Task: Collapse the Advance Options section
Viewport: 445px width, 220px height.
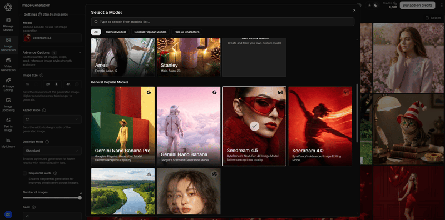Action: (x=80, y=53)
